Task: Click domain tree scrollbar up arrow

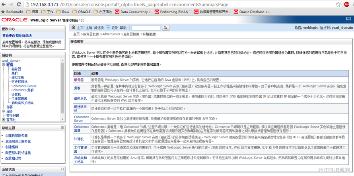Action: 62,61
